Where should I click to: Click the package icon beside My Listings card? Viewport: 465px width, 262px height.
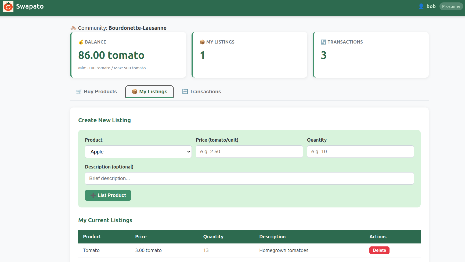coord(202,42)
